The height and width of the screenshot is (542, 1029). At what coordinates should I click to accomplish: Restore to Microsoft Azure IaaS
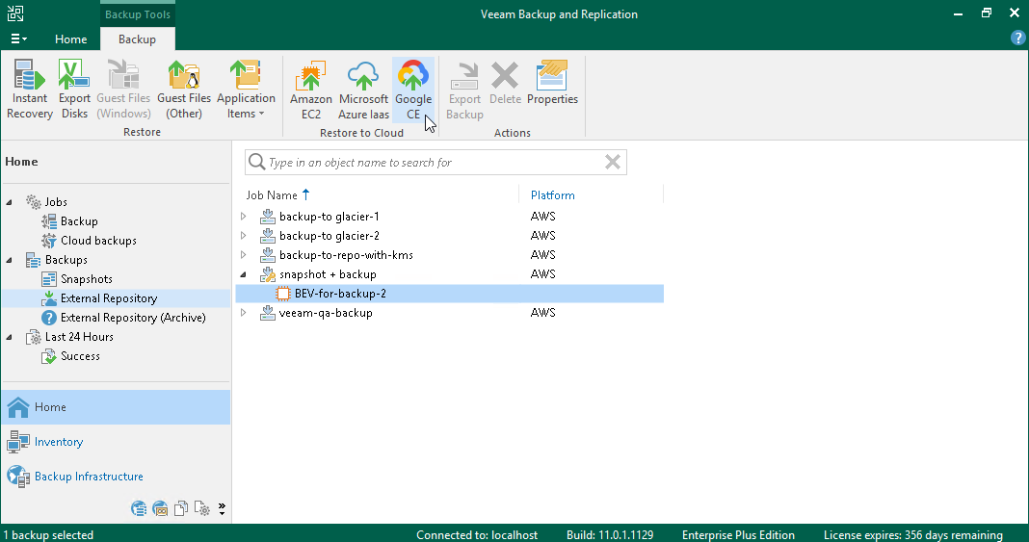tap(363, 90)
